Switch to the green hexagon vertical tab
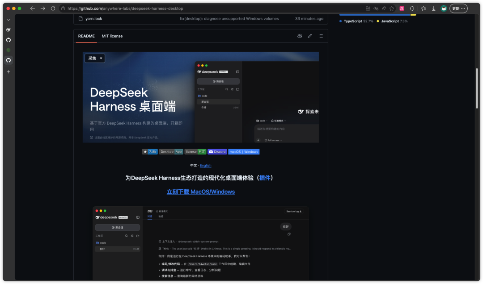The height and width of the screenshot is (284, 483). pos(8,50)
